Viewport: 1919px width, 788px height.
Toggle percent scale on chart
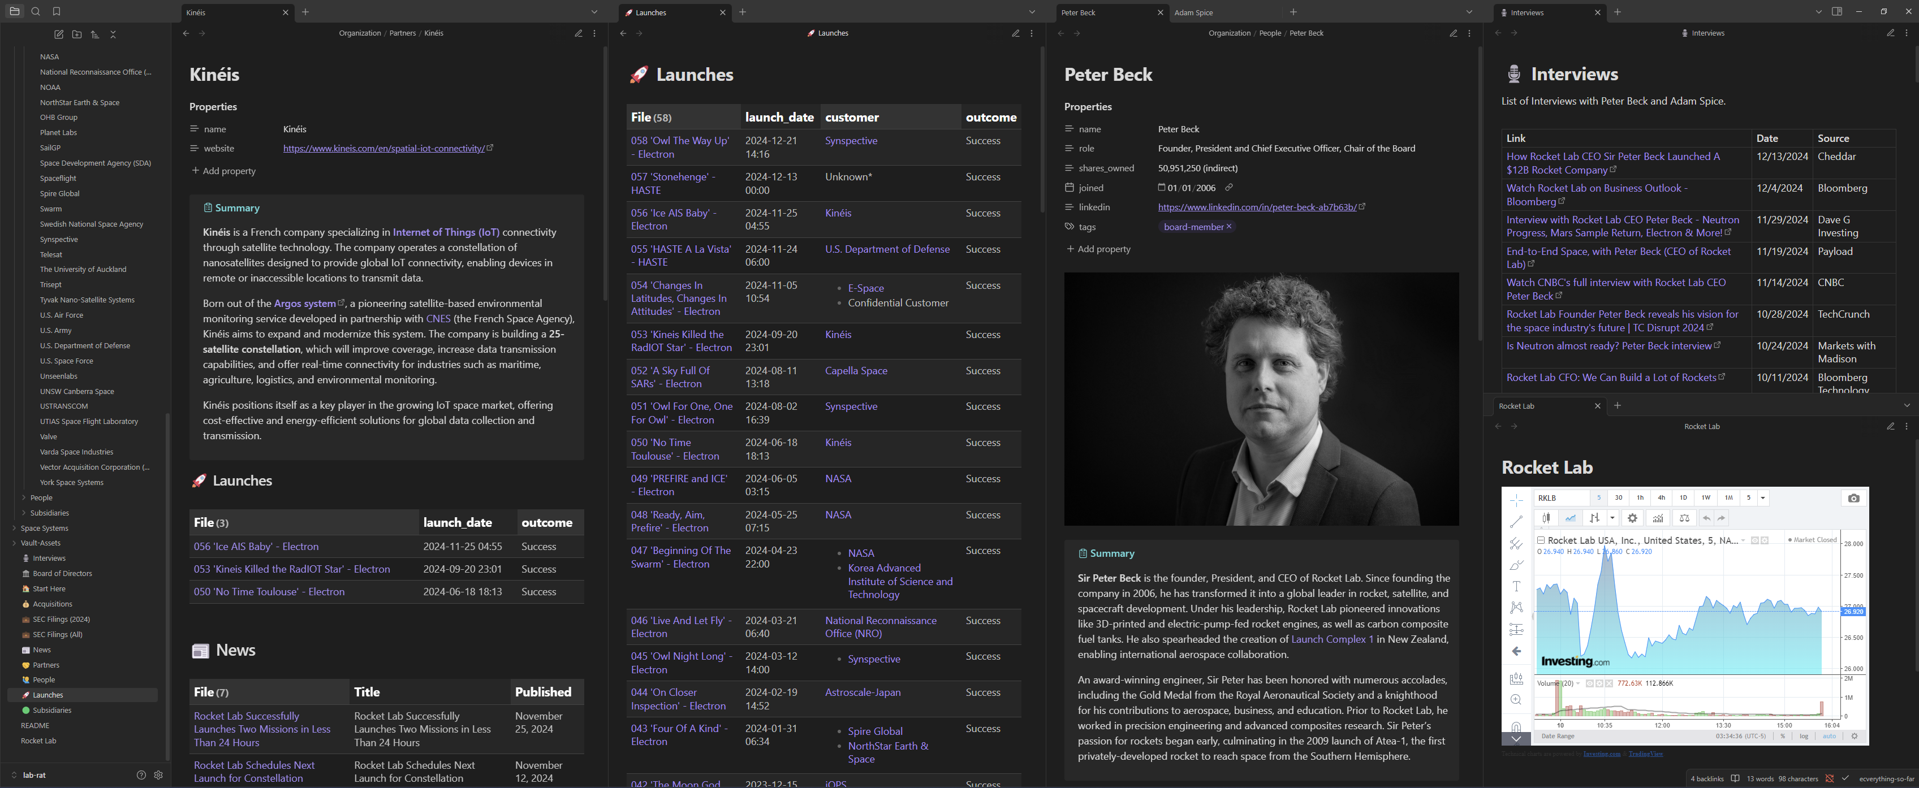[1783, 736]
